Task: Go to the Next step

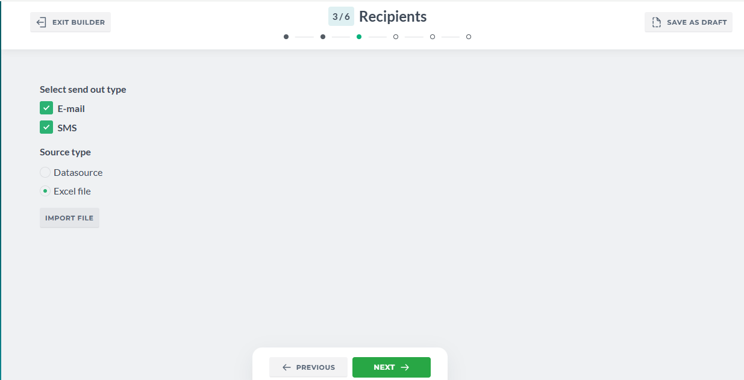Action: 392,367
